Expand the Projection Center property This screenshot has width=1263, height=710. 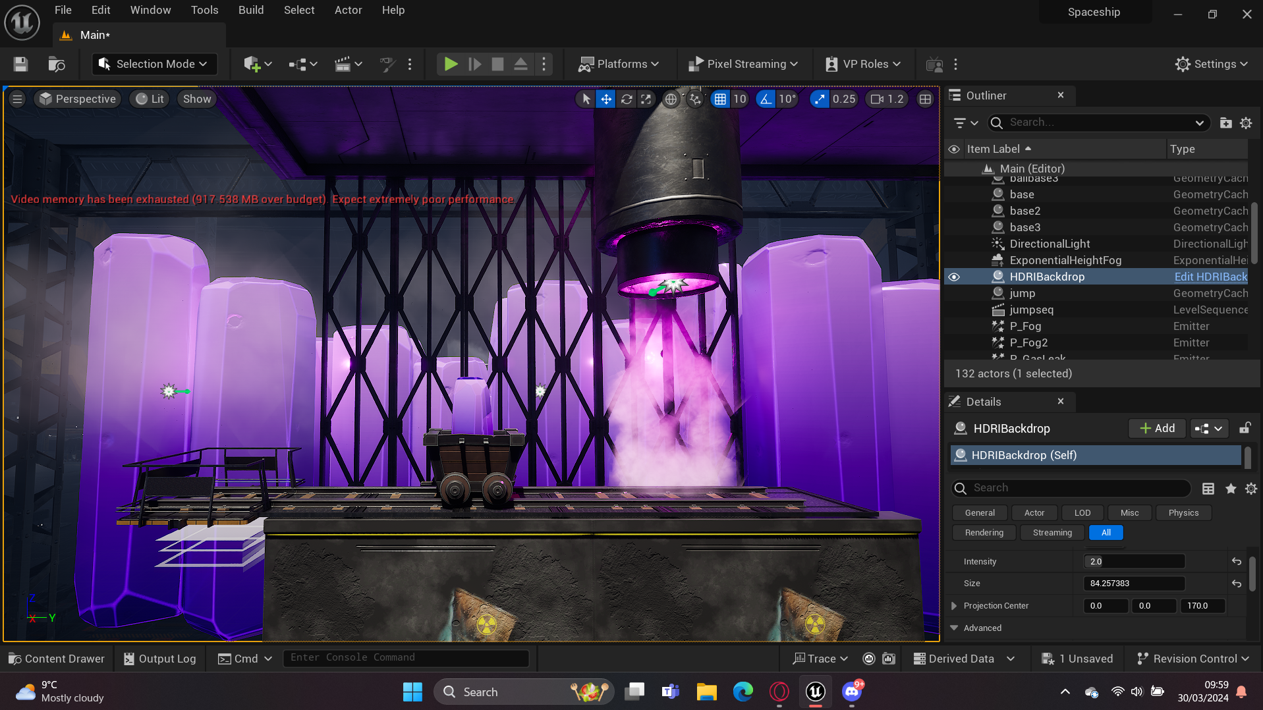[x=954, y=606]
